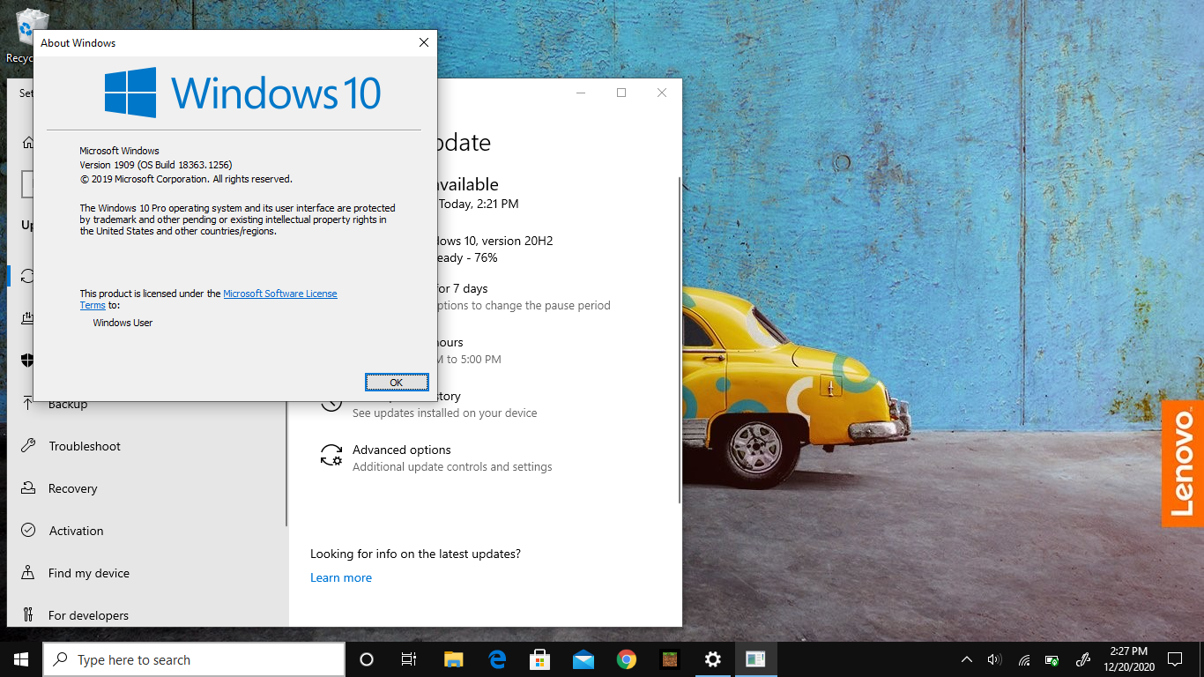Open the Microsoft Software License link
Viewport: 1204px width, 677px height.
(x=279, y=294)
